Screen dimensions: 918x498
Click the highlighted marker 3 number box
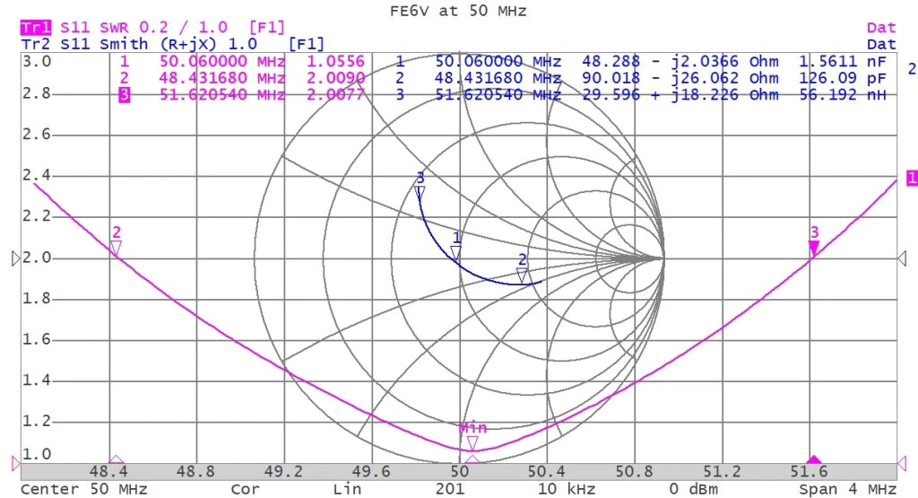(125, 95)
